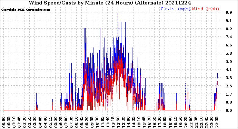This screenshot has height=129, width=238.
Task: Click the 5.0 y-axis value
Action: point(229,62)
